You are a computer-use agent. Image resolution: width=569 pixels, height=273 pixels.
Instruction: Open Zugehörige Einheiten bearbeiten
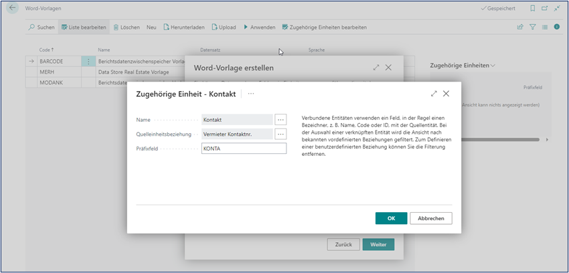point(323,27)
